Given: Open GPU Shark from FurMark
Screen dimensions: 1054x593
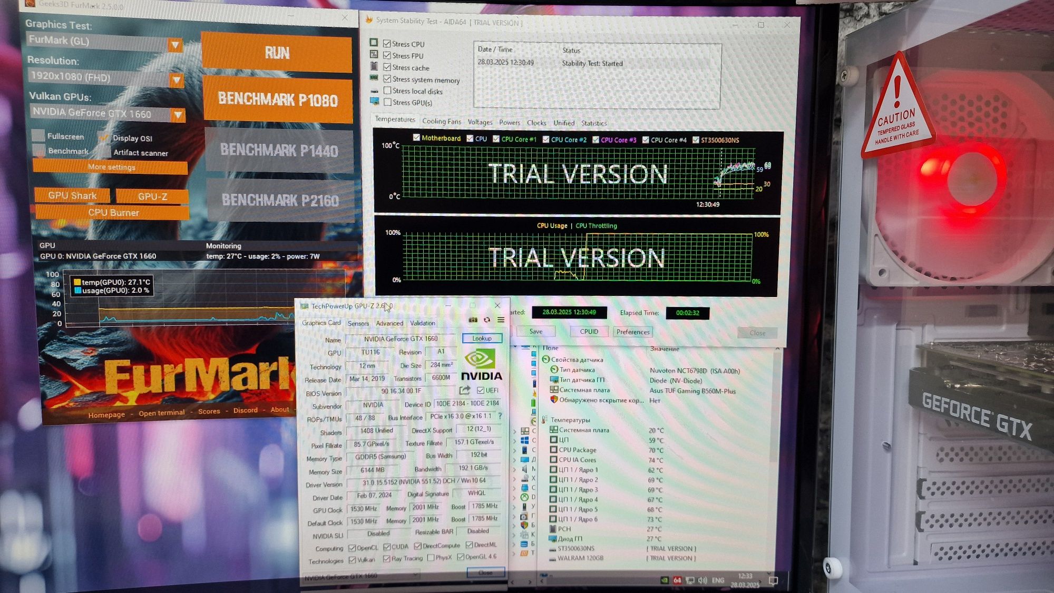Looking at the screenshot, I should point(72,195).
